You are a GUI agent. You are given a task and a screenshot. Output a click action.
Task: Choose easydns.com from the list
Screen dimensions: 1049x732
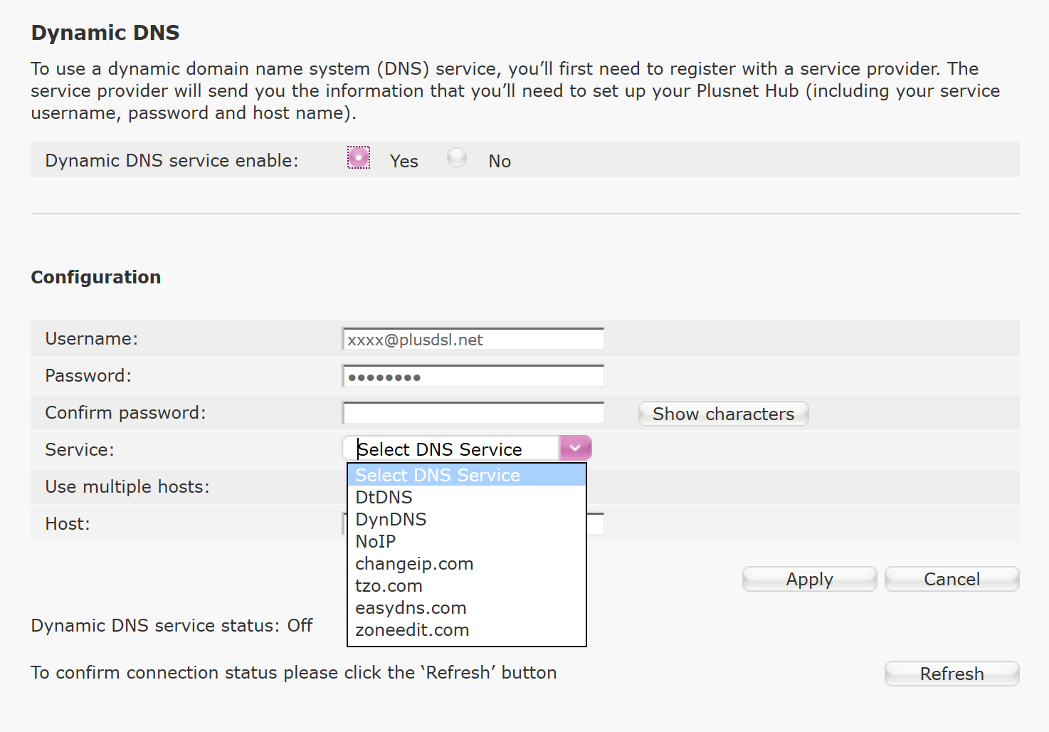(411, 607)
